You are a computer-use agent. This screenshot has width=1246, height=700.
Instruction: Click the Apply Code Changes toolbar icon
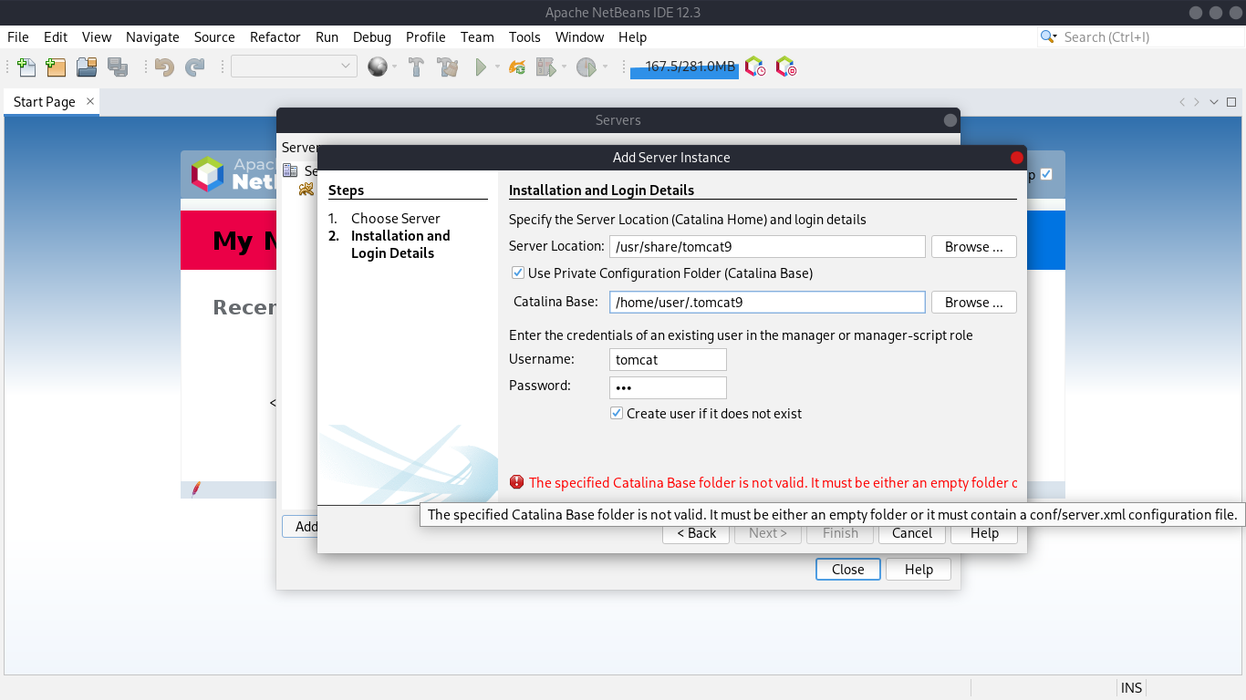(517, 67)
